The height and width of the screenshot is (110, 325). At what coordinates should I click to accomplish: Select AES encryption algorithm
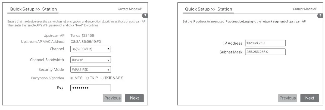[x=72, y=78]
